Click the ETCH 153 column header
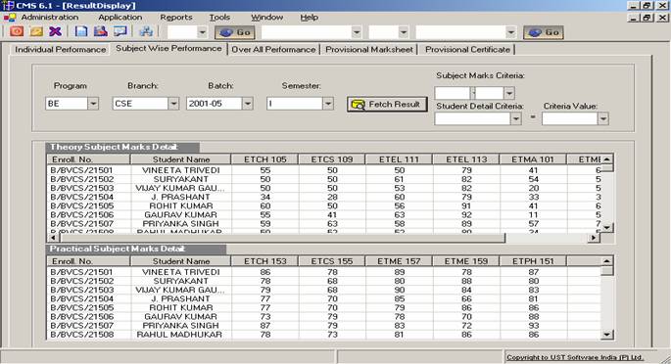The width and height of the screenshot is (671, 364). (264, 261)
